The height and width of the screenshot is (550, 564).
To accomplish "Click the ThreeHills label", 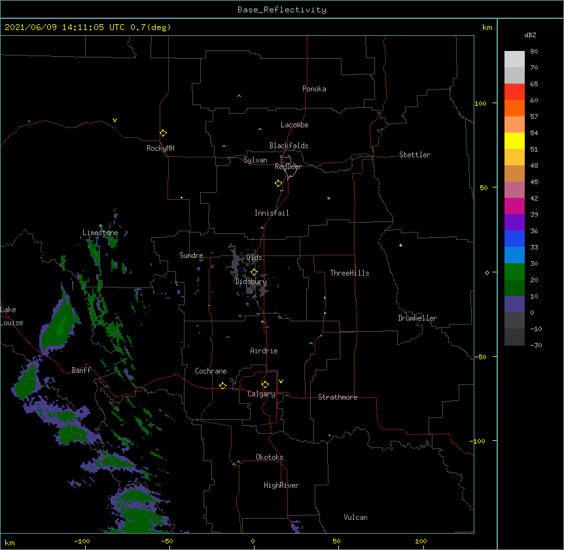I will [x=349, y=273].
